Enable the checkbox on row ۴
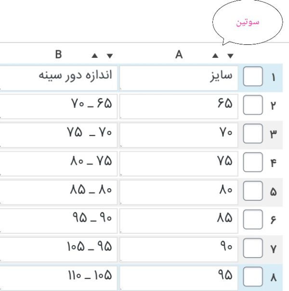 253,162
